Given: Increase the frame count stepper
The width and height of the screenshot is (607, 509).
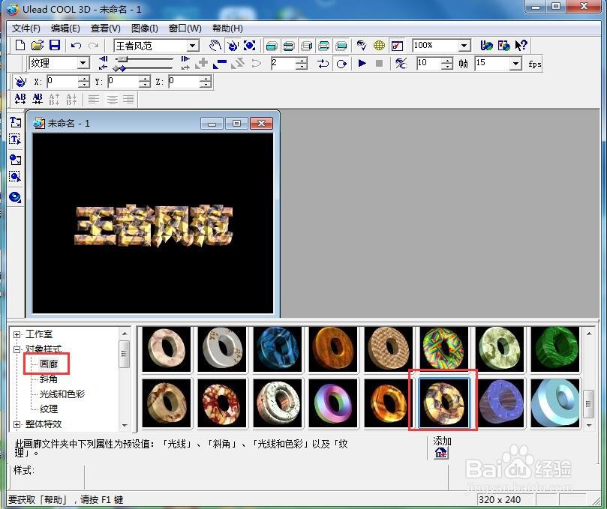Looking at the screenshot, I should 446,60.
